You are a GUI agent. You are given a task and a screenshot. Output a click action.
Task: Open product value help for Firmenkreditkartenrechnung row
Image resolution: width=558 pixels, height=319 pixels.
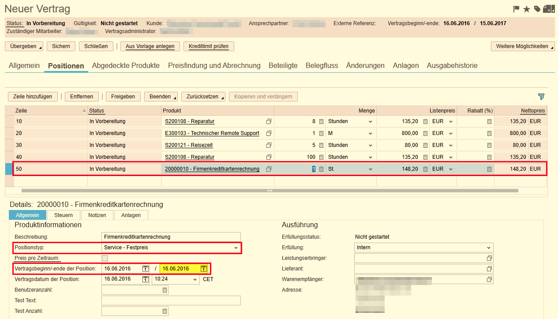coord(269,169)
